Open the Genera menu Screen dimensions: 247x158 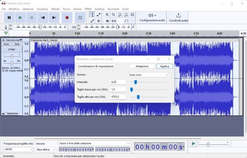(77, 9)
